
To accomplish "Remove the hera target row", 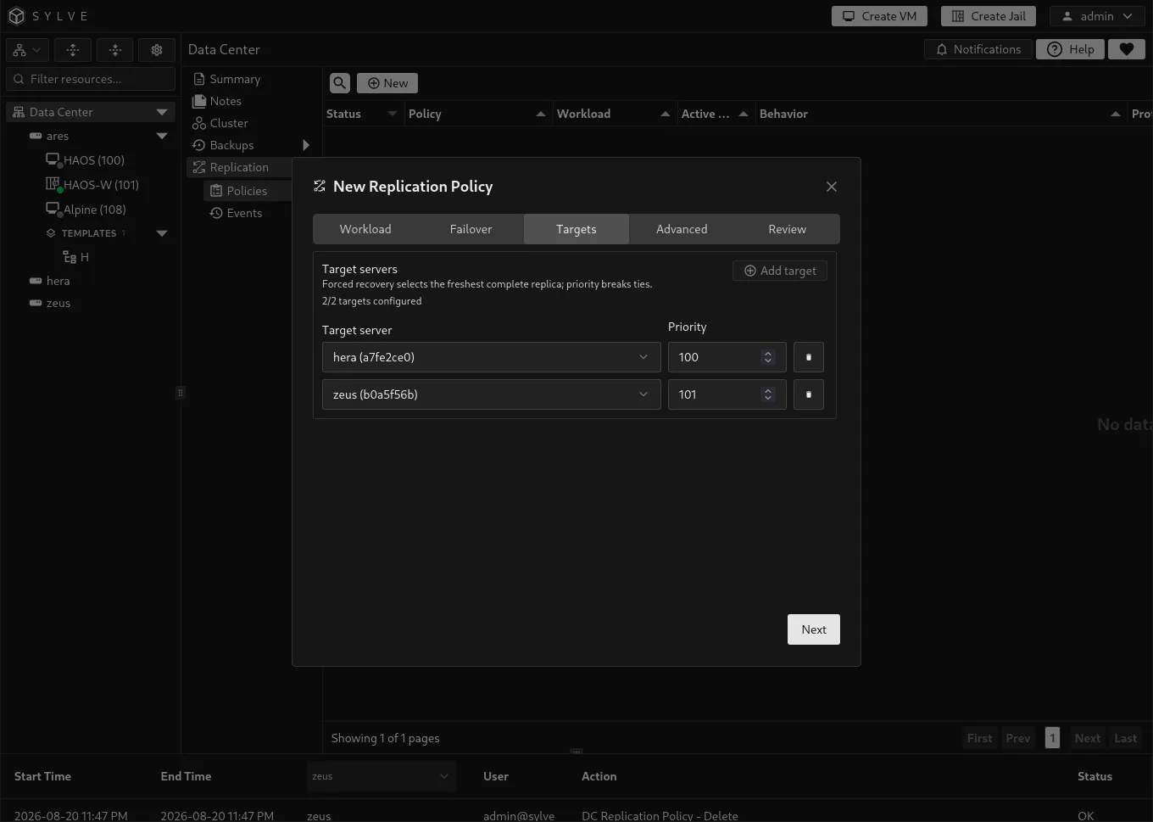I will (809, 357).
